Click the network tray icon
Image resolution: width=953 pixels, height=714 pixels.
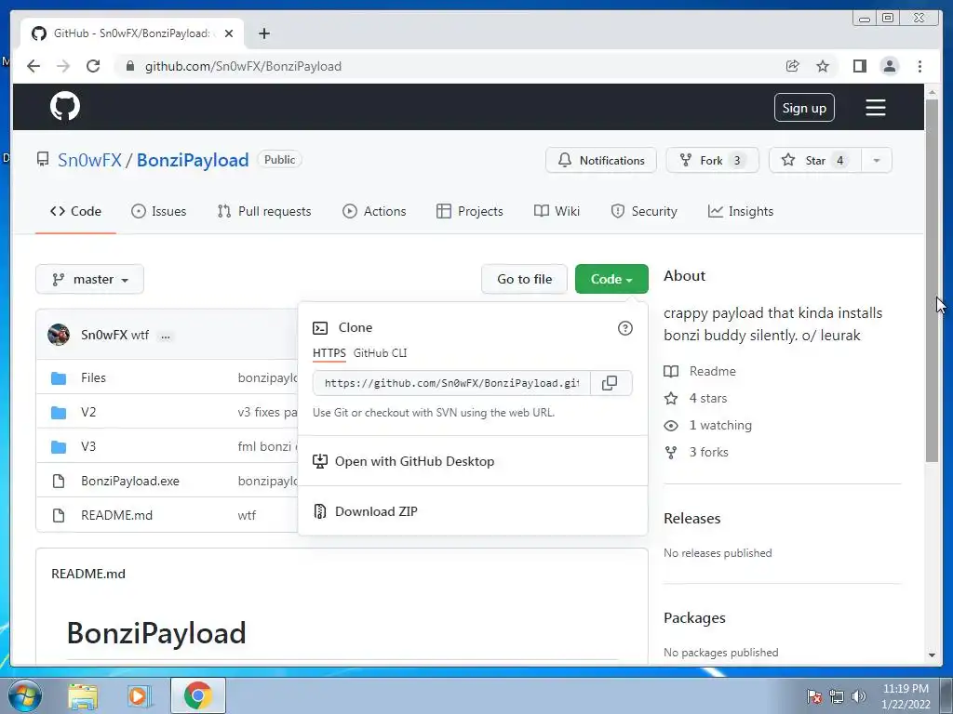tap(837, 696)
